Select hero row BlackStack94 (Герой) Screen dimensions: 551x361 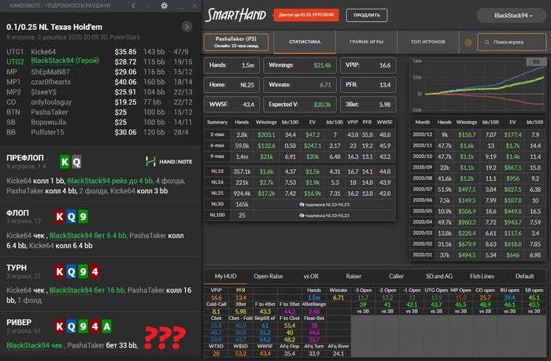pyautogui.click(x=99, y=61)
